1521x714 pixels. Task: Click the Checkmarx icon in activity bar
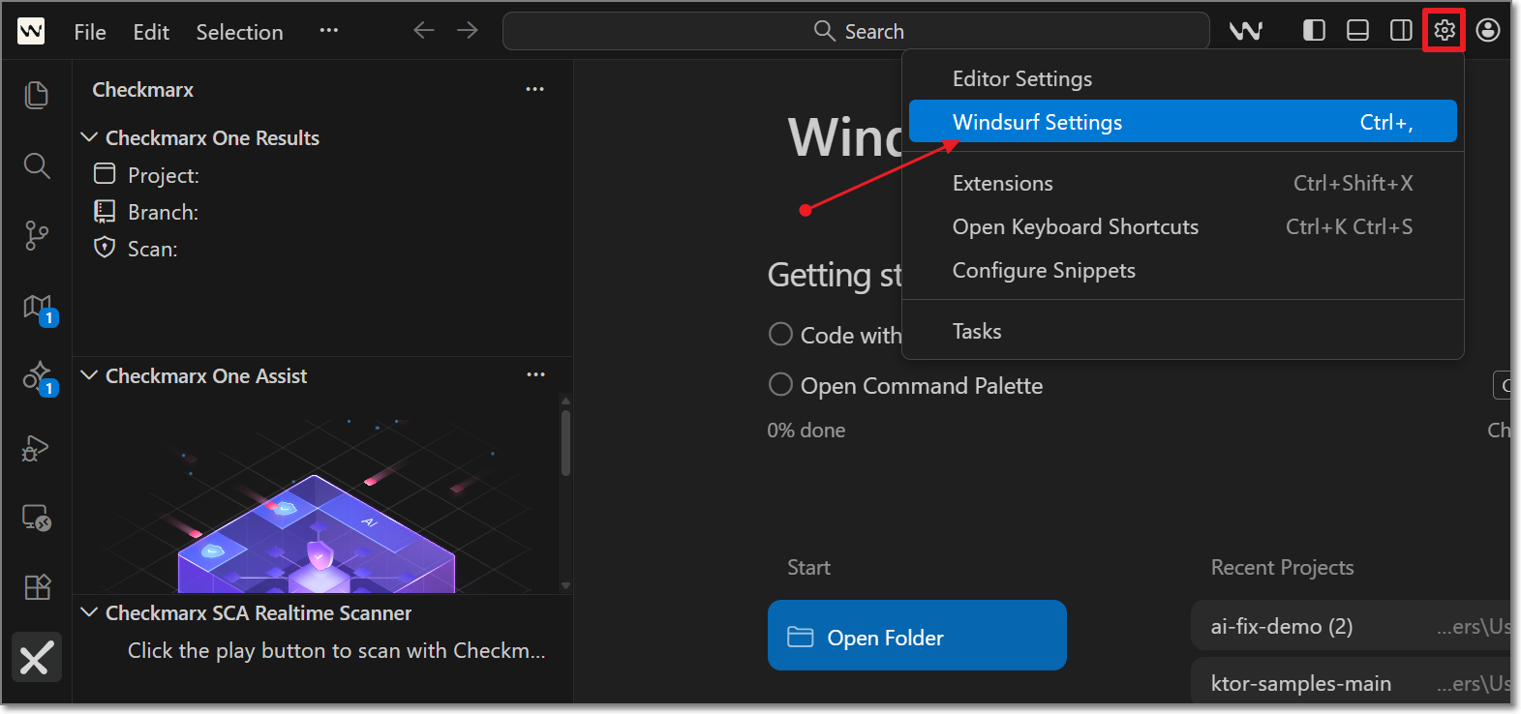tap(37, 659)
